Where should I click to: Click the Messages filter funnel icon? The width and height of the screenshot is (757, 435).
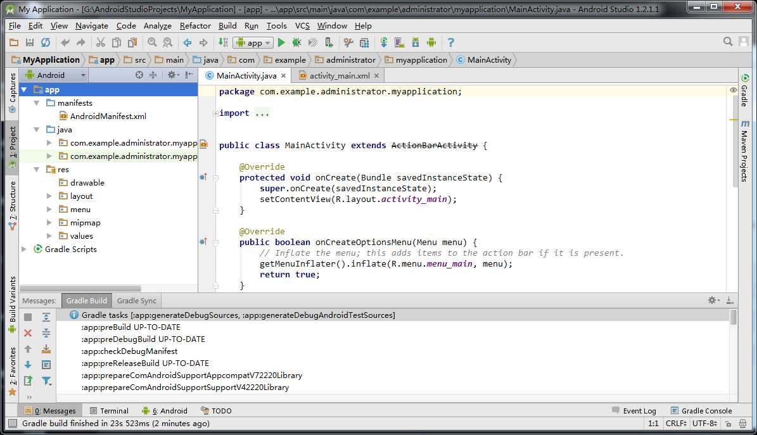click(x=46, y=381)
